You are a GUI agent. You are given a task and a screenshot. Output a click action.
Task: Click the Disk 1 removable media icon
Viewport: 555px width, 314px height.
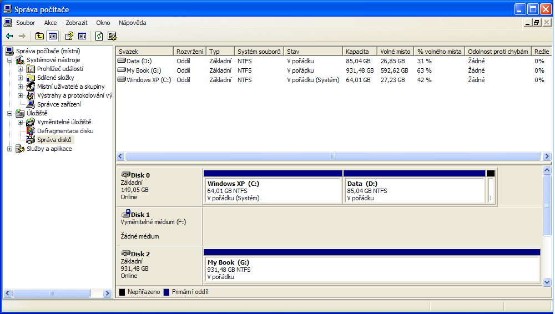[x=125, y=214]
